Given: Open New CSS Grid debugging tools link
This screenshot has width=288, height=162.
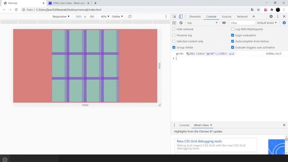Looking at the screenshot, I should tap(199, 141).
